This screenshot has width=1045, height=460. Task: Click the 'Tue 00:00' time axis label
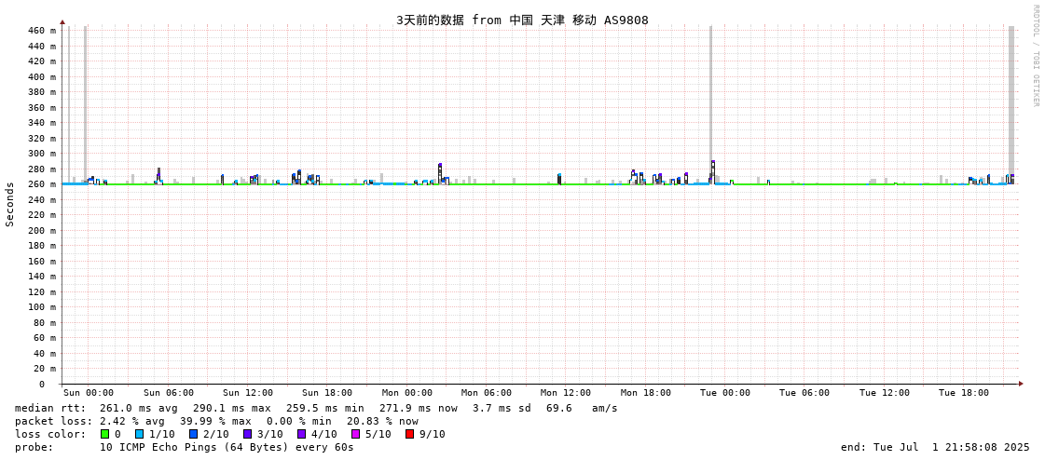click(x=725, y=393)
